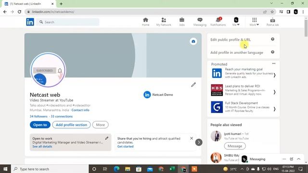Message jyoti kumari
This screenshot has width=308, height=173.
pyautogui.click(x=235, y=146)
